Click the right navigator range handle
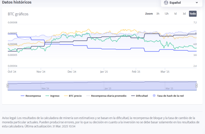Image resolution: width=205 pixels, height=134 pixels. (x=196, y=85)
